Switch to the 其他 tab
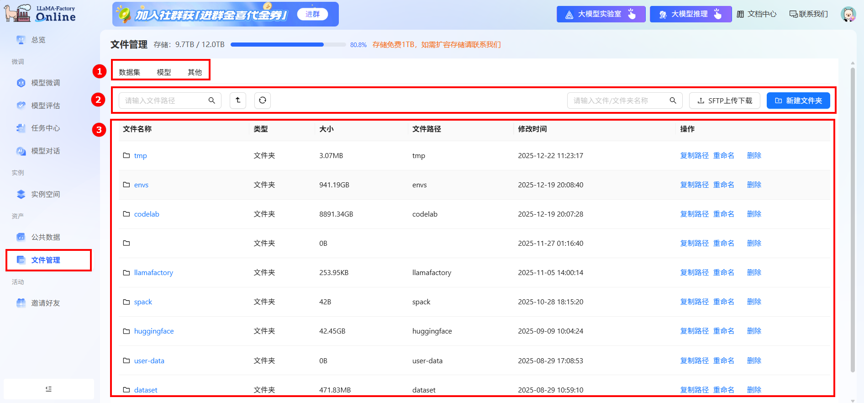864x403 pixels. point(195,72)
